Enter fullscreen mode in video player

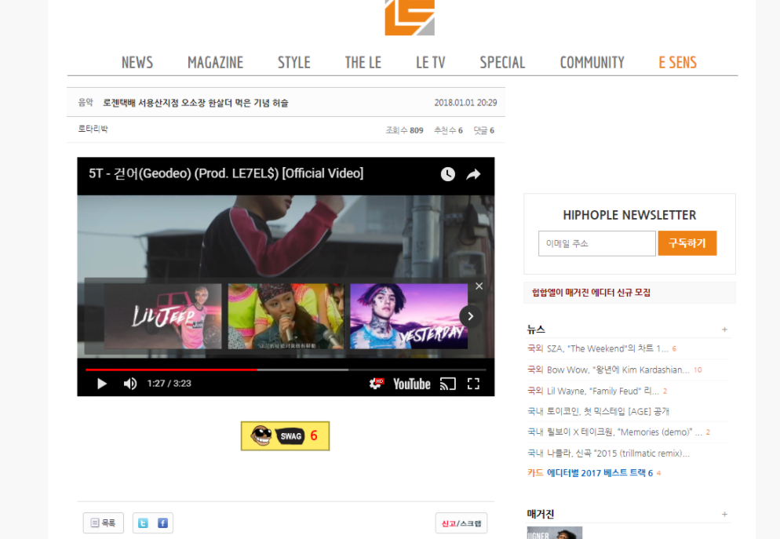point(473,384)
